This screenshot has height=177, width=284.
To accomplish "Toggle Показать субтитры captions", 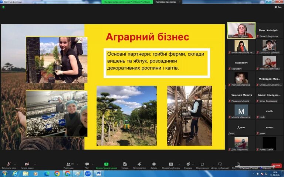I will [171, 164].
